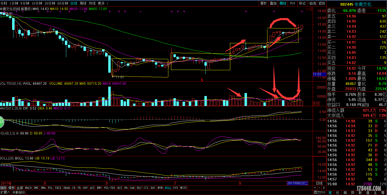This screenshot has height=195, width=387.
Task: Switch to 筹 chip distribution tab
Action: pos(383,193)
